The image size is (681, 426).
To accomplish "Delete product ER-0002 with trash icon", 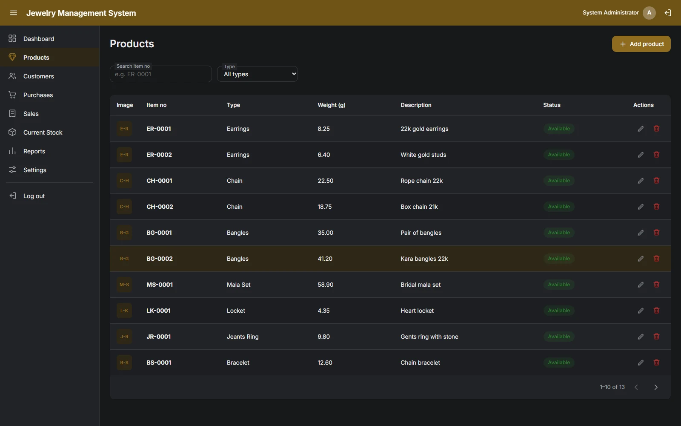I will coord(657,155).
